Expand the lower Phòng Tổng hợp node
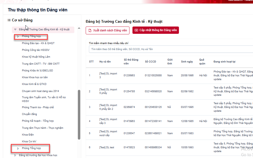Image resolution: width=253 pixels, height=158 pixels. pyautogui.click(x=18, y=148)
